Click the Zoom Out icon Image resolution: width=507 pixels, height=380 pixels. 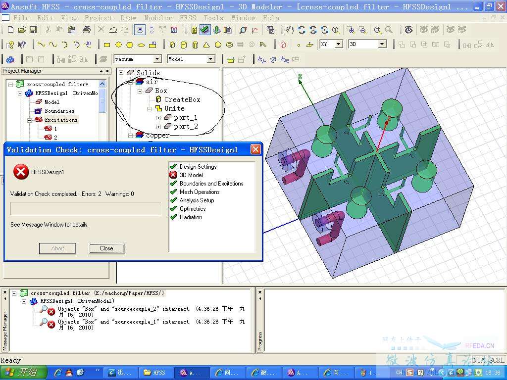click(x=362, y=30)
